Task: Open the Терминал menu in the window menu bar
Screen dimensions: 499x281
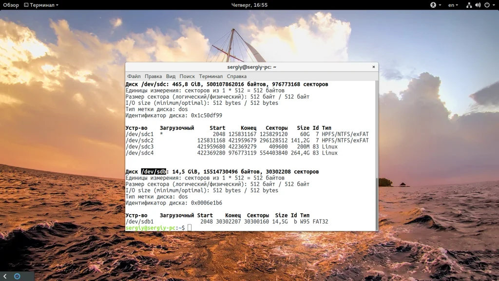Action: coord(211,77)
